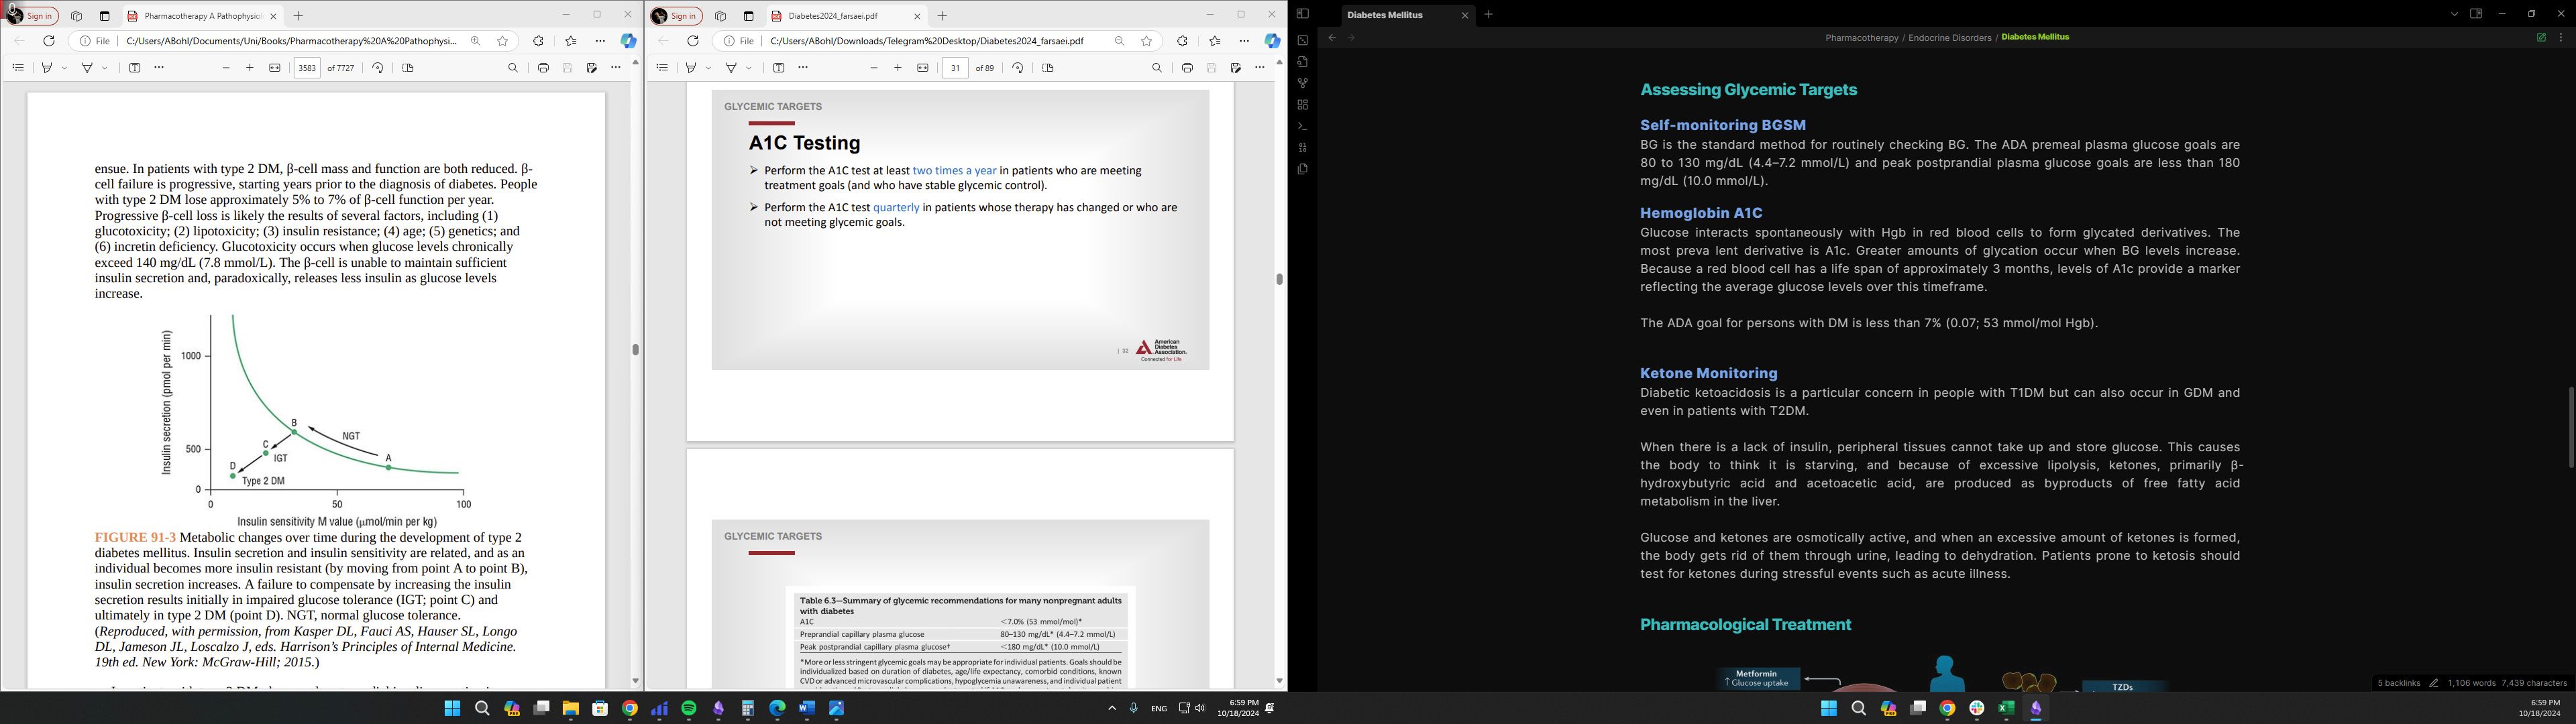Switch page view in Pharmacotherapy PDF
The image size is (2576, 724).
[408, 68]
